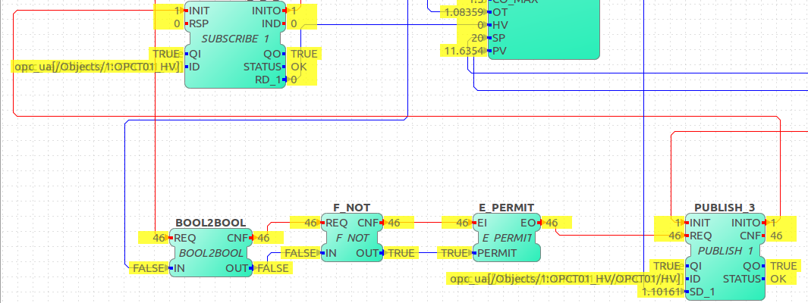Select the CNF pin of the BOOL2BOOL block

coord(237,238)
